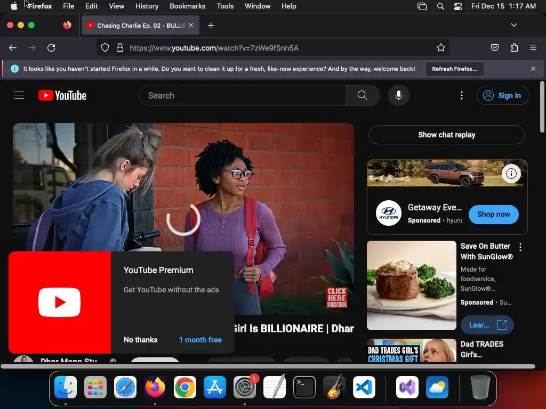Open Terminal from the dock
Viewport: 546px width, 409px height.
(304, 387)
